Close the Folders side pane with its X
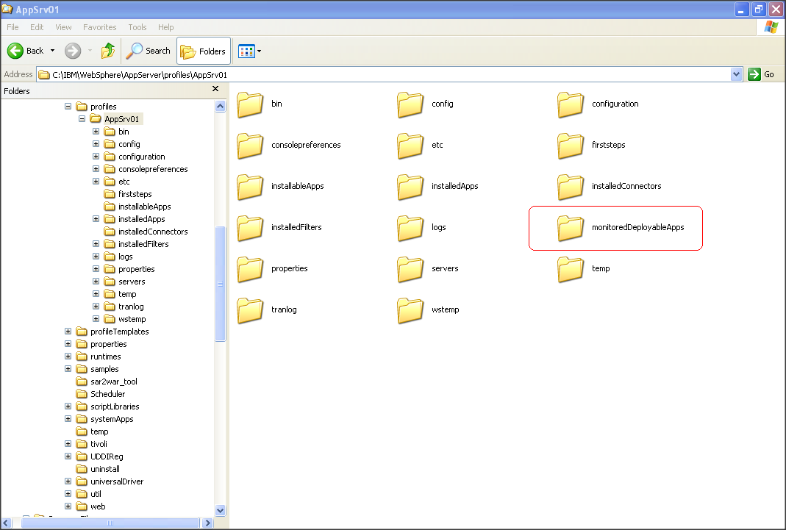The height and width of the screenshot is (530, 786). coord(215,88)
